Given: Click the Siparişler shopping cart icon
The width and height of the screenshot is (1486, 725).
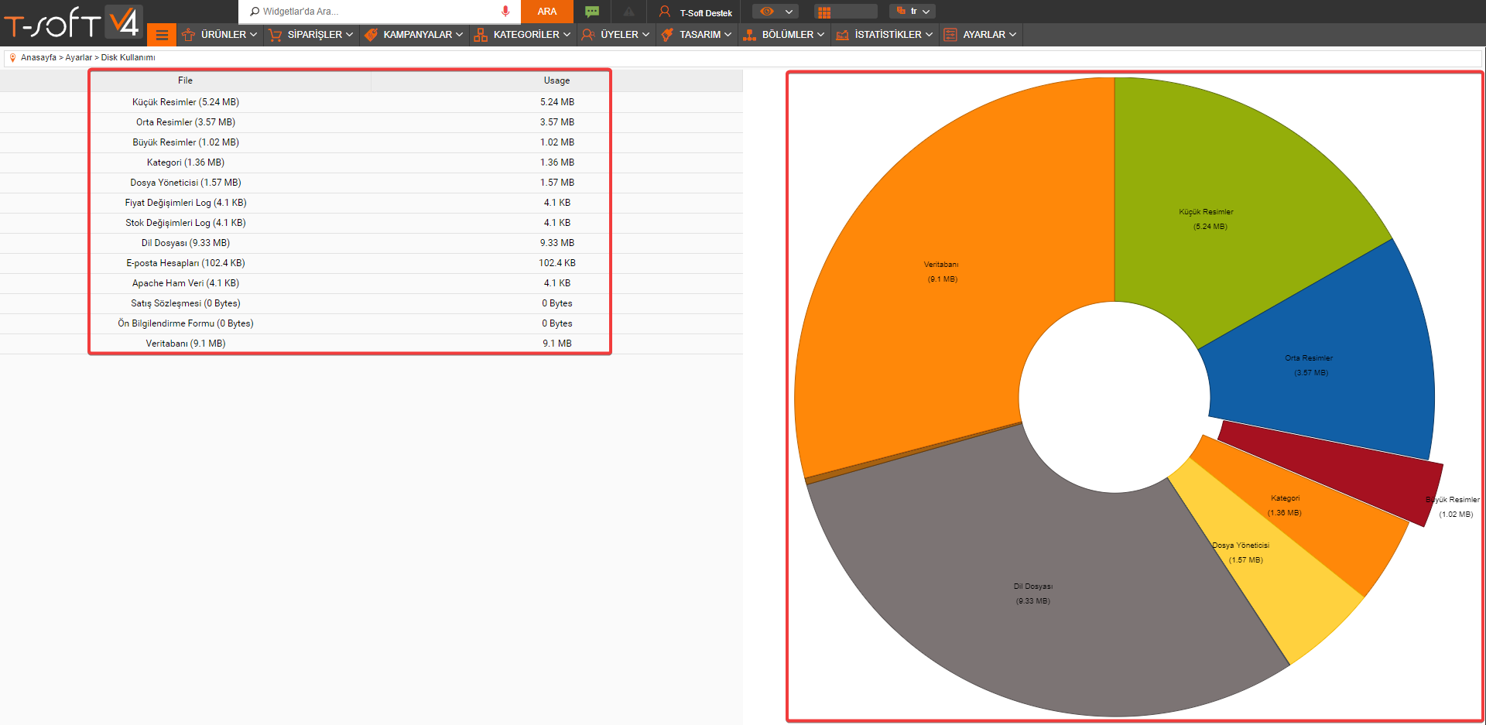Looking at the screenshot, I should point(275,35).
